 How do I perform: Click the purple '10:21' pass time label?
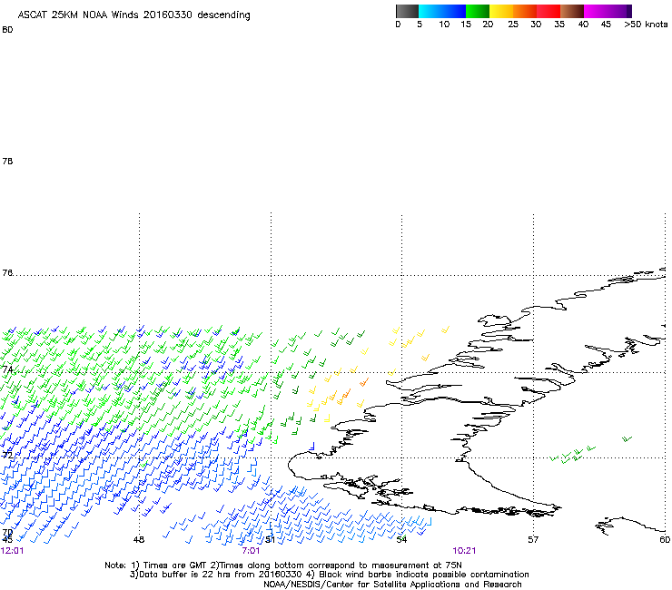coord(464,551)
